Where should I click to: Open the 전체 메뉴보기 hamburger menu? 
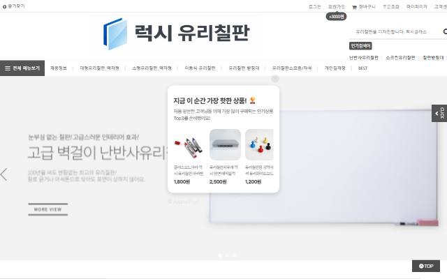pyautogui.click(x=22, y=68)
